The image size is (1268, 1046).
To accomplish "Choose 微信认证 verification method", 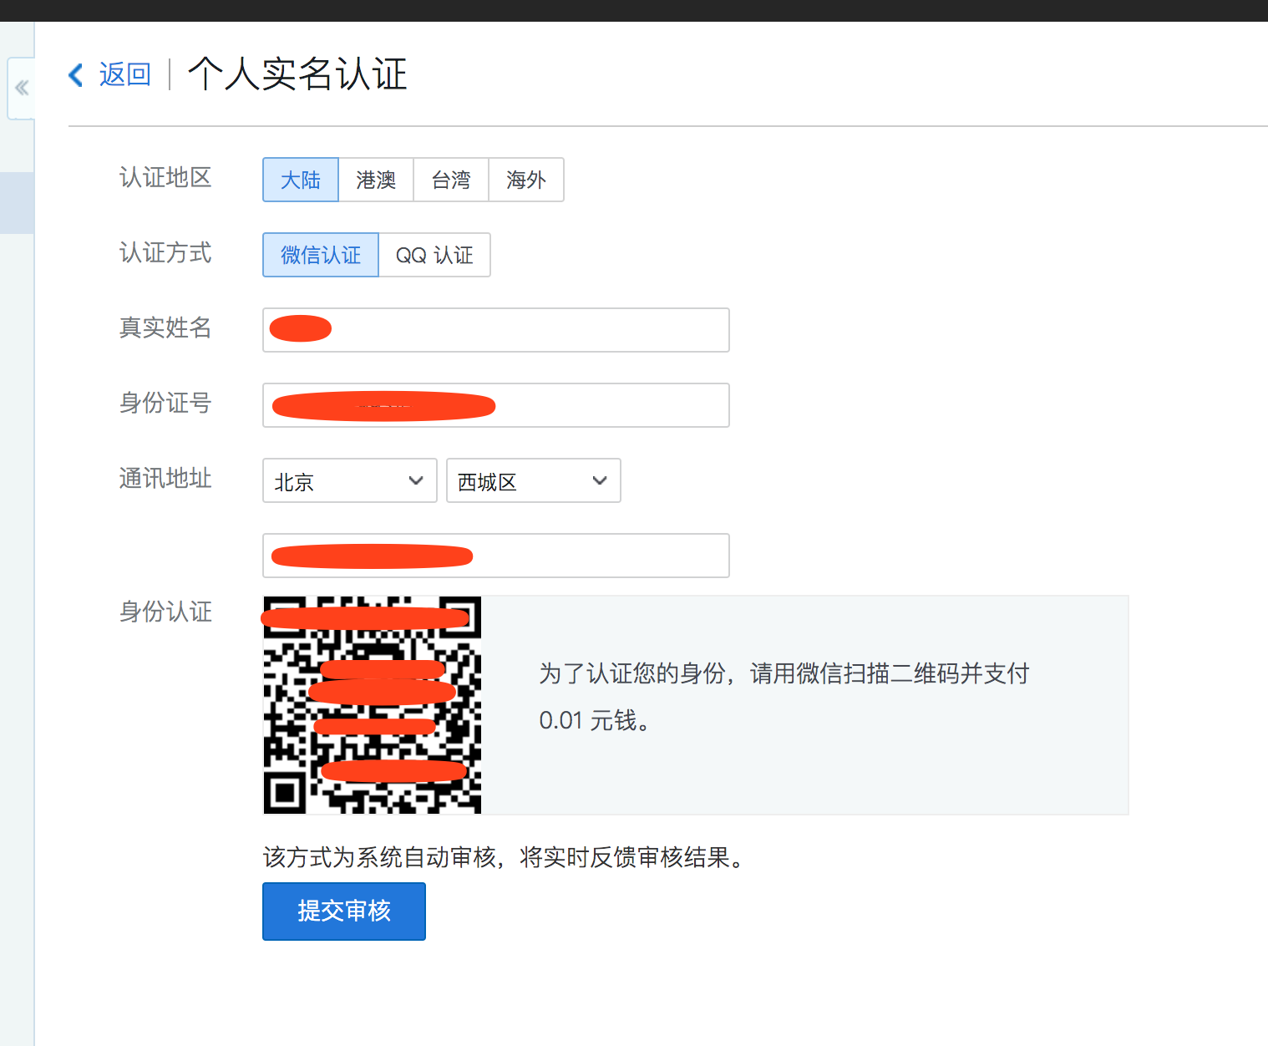I will (x=321, y=255).
